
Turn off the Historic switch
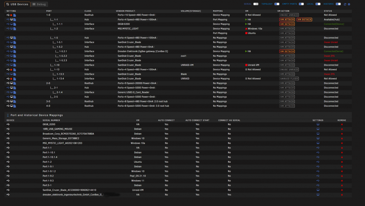[338, 4]
